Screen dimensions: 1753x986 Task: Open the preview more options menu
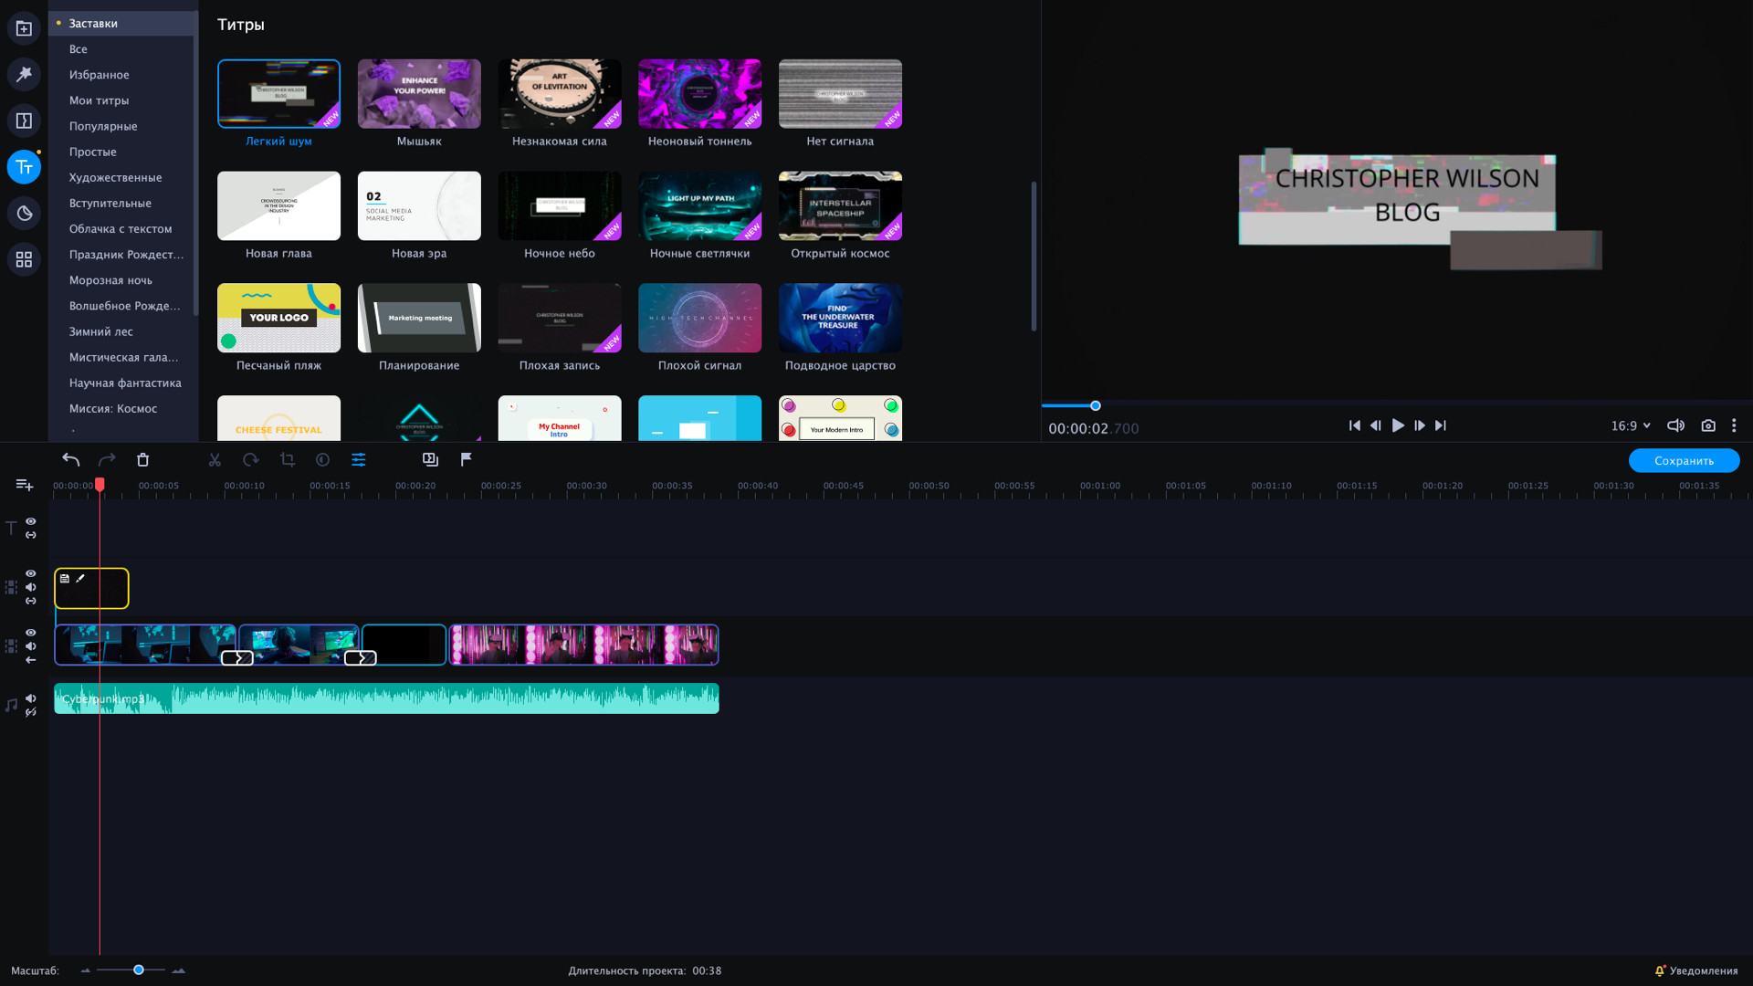(1734, 425)
